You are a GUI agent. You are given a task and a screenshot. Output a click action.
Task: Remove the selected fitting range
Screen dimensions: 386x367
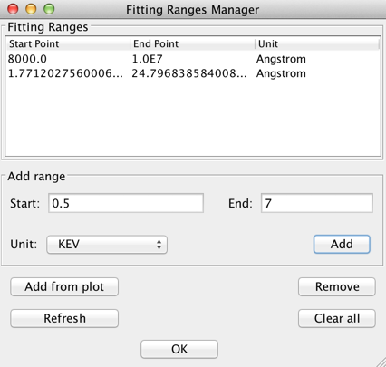click(x=337, y=286)
